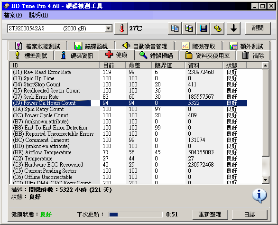Select the (C2) Temperature row
The width and height of the screenshot is (278, 225).
pos(130,159)
